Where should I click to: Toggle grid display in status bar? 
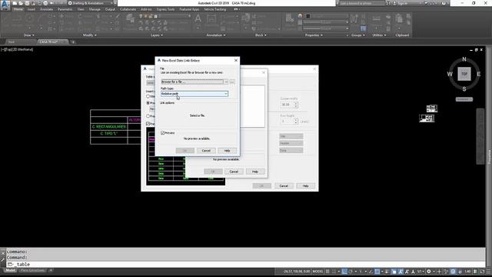pos(327,272)
